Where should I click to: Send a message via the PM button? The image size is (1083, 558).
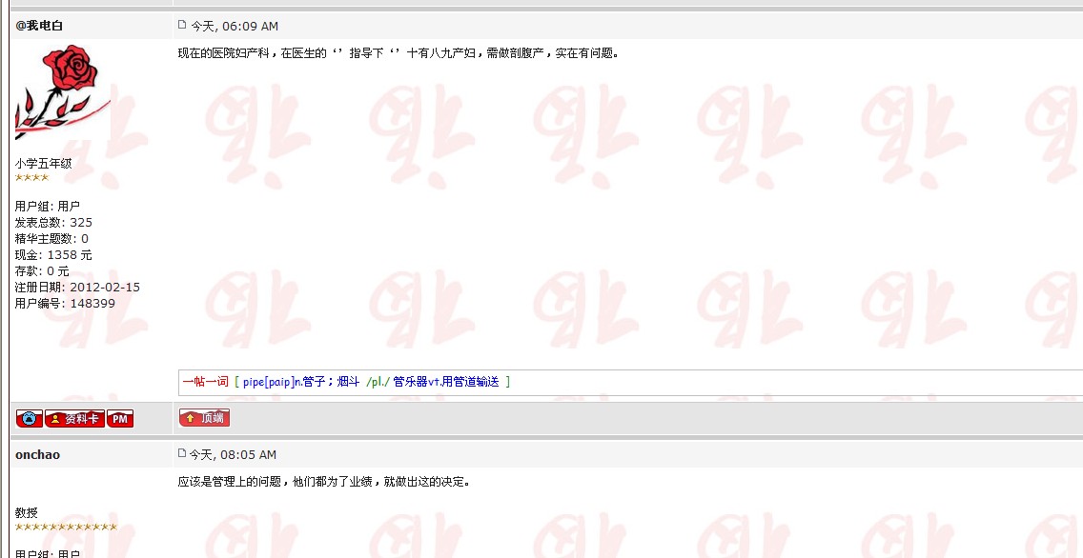[120, 419]
